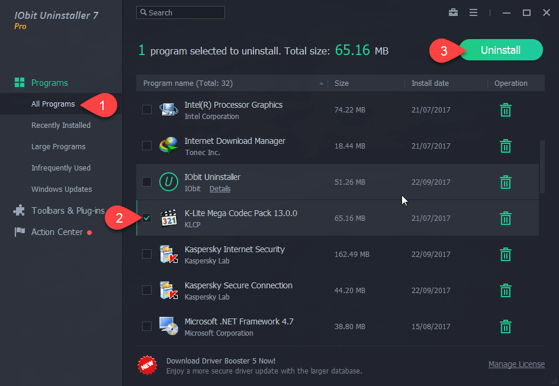Select K-Lite Mega Codec Pack 13.0.0 row
Image resolution: width=559 pixels, height=386 pixels.
[338, 218]
